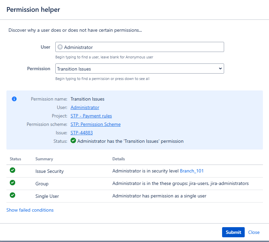This screenshot has height=242, width=269.
Task: Click the 'Discover why a user does' description text
Action: [75, 30]
